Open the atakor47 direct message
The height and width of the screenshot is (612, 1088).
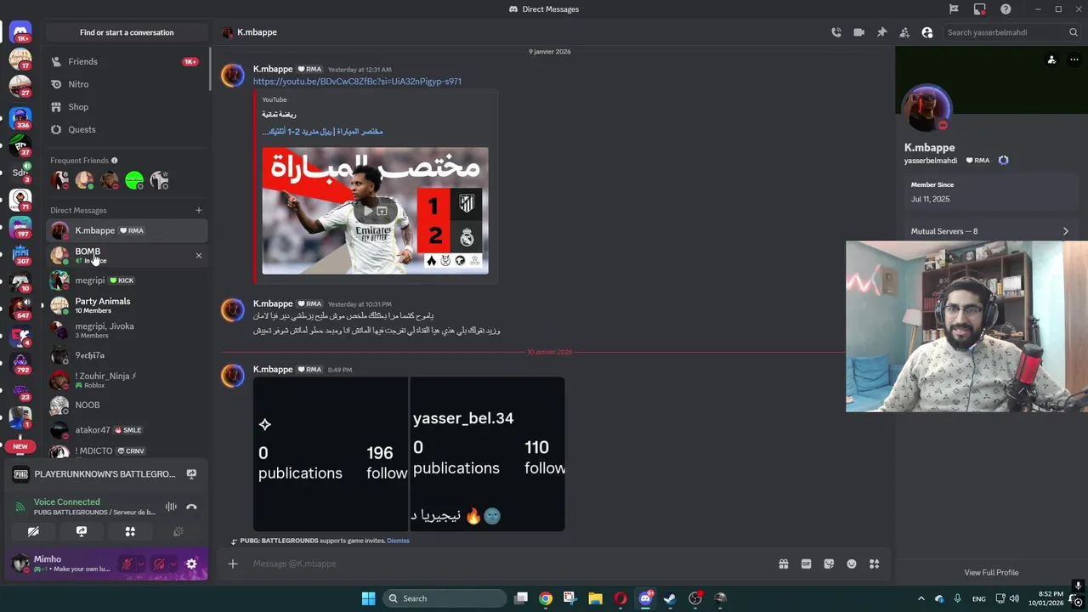(127, 430)
